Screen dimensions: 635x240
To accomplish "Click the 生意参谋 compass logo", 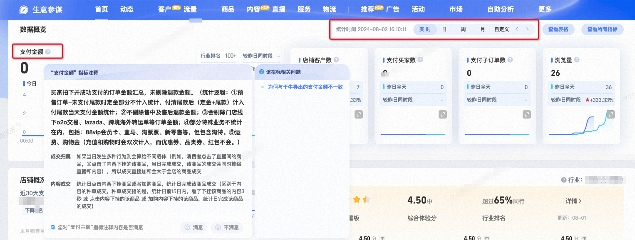I will pyautogui.click(x=24, y=10).
